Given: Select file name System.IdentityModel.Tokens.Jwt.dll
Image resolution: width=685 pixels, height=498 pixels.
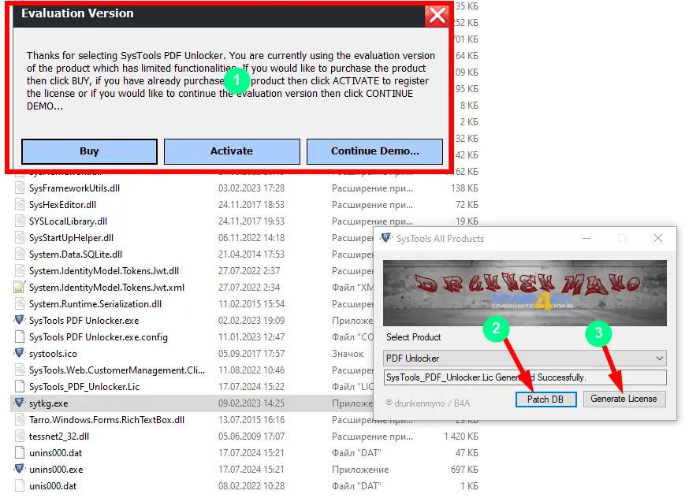Looking at the screenshot, I should tap(104, 271).
